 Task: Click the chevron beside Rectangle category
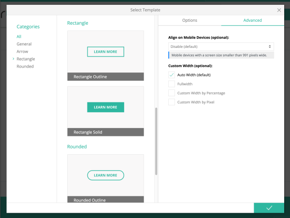click(x=14, y=59)
